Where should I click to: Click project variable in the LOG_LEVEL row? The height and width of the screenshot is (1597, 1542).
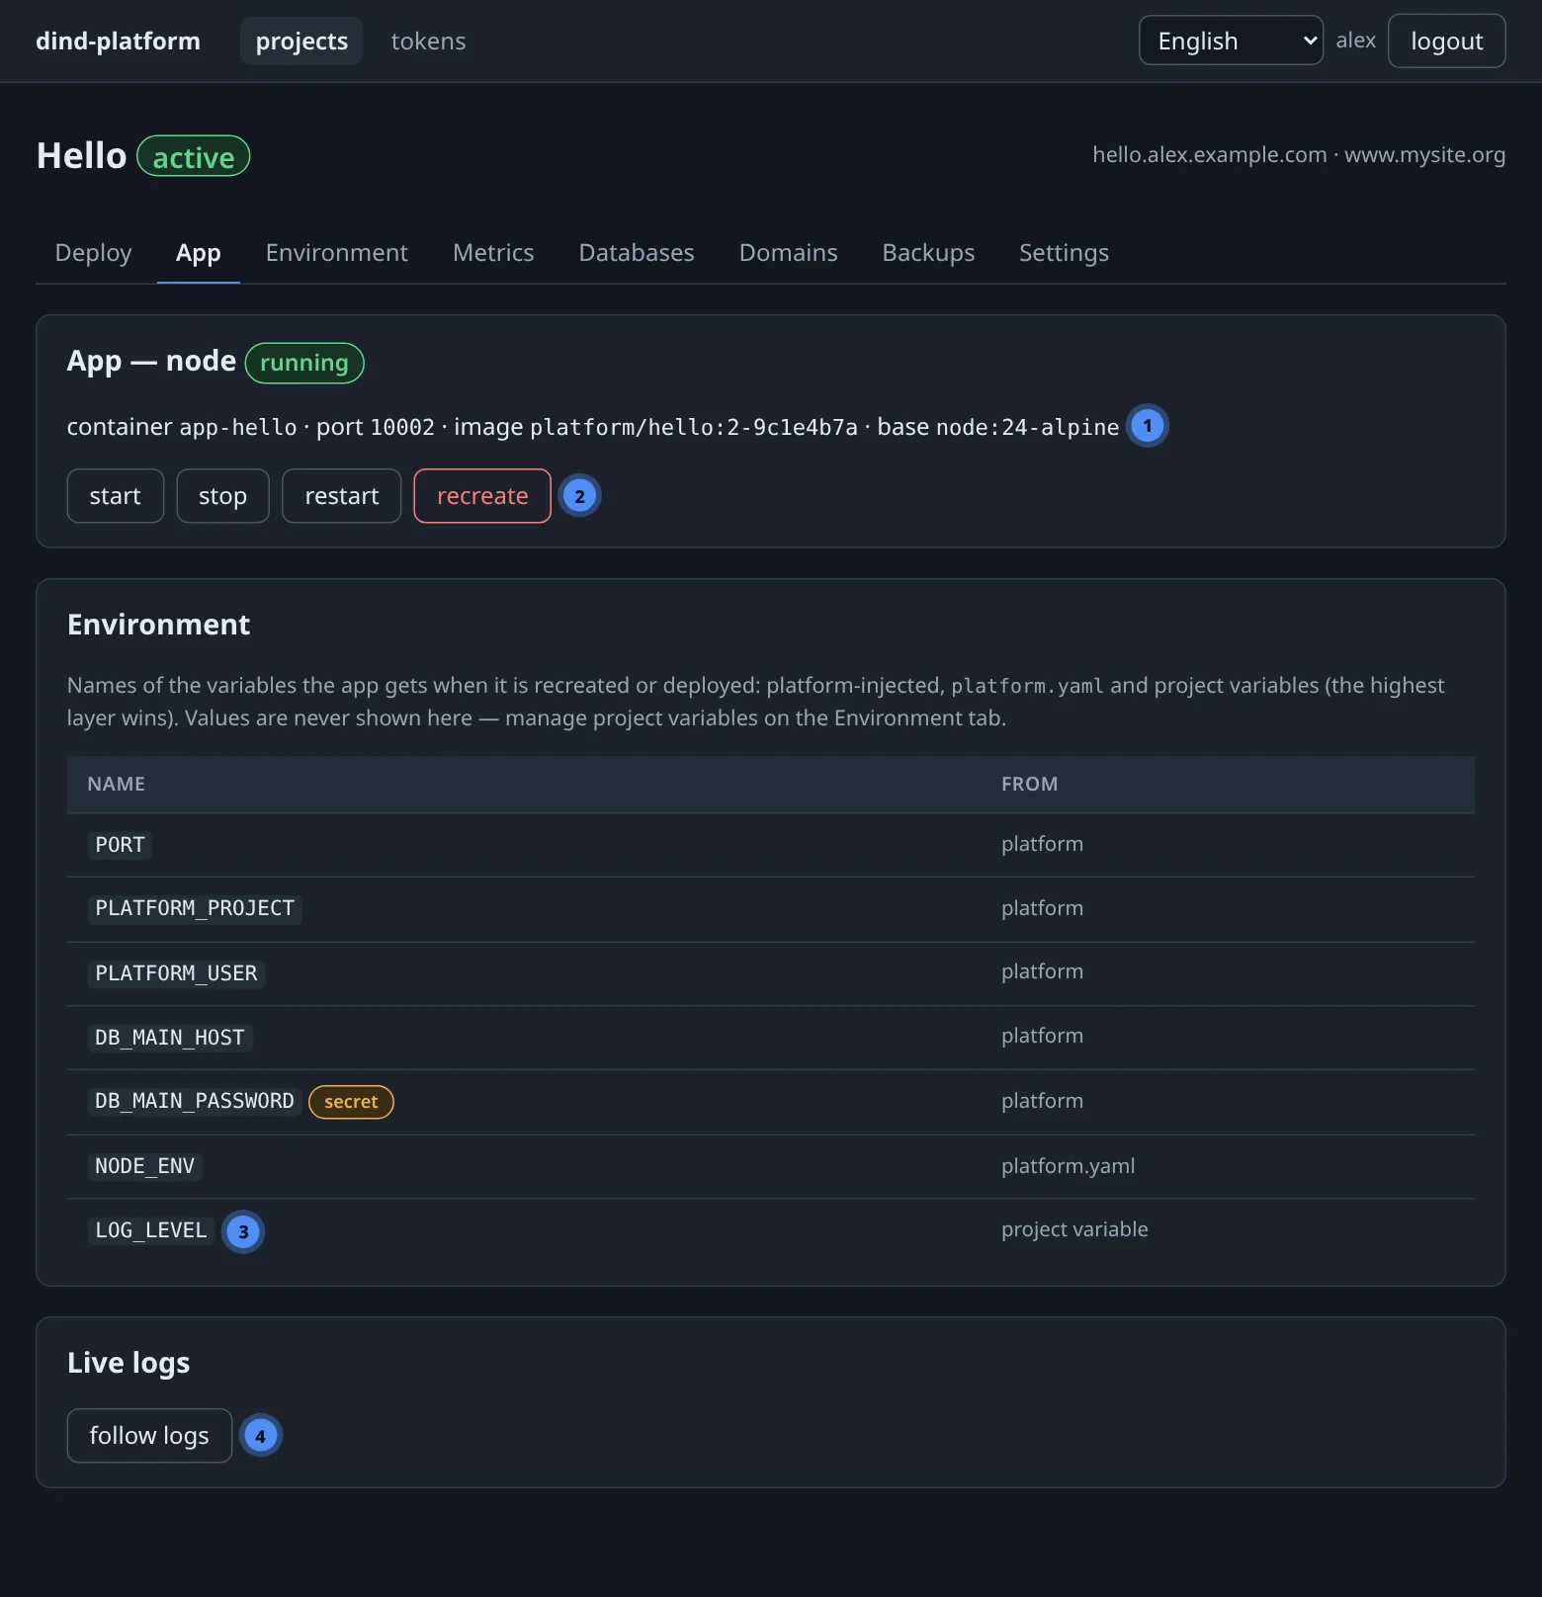1074,1229
